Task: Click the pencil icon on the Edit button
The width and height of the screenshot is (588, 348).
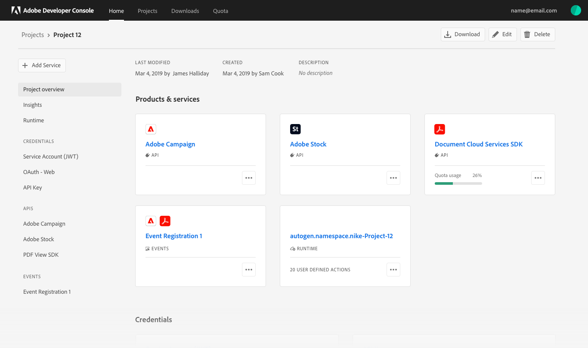Action: pyautogui.click(x=495, y=34)
